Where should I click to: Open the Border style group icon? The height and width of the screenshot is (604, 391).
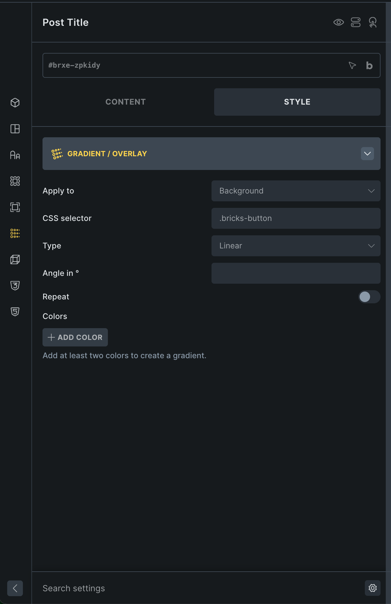tap(15, 207)
